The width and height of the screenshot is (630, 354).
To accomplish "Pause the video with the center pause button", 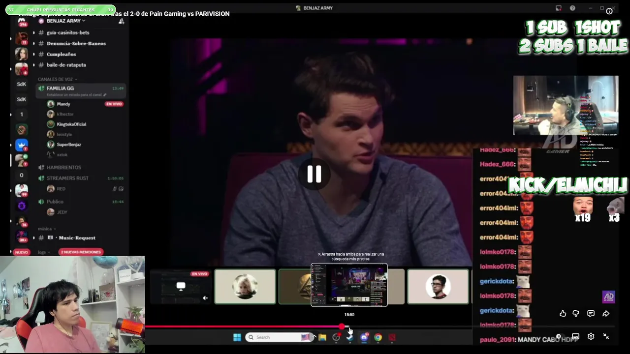I will click(314, 175).
